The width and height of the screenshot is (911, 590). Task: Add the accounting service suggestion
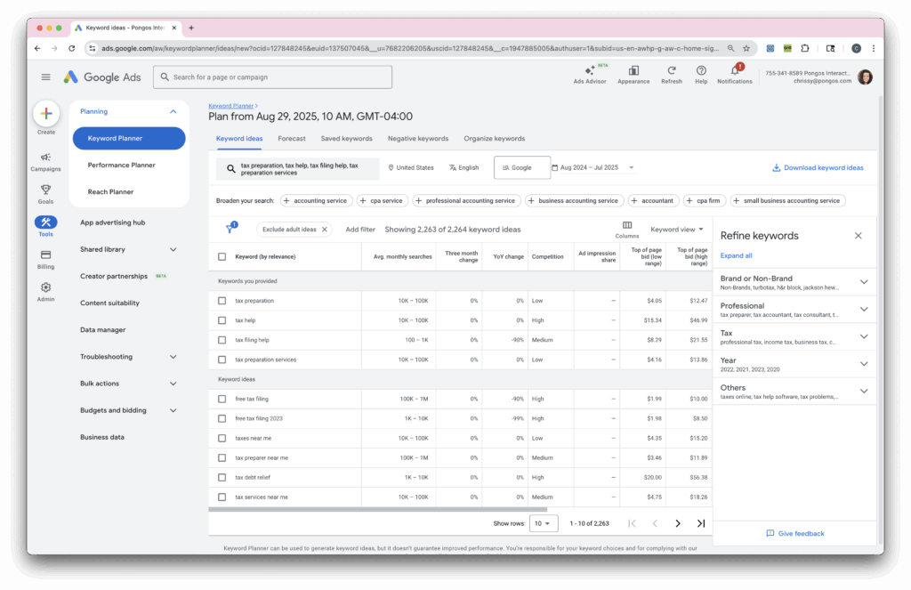coord(316,200)
